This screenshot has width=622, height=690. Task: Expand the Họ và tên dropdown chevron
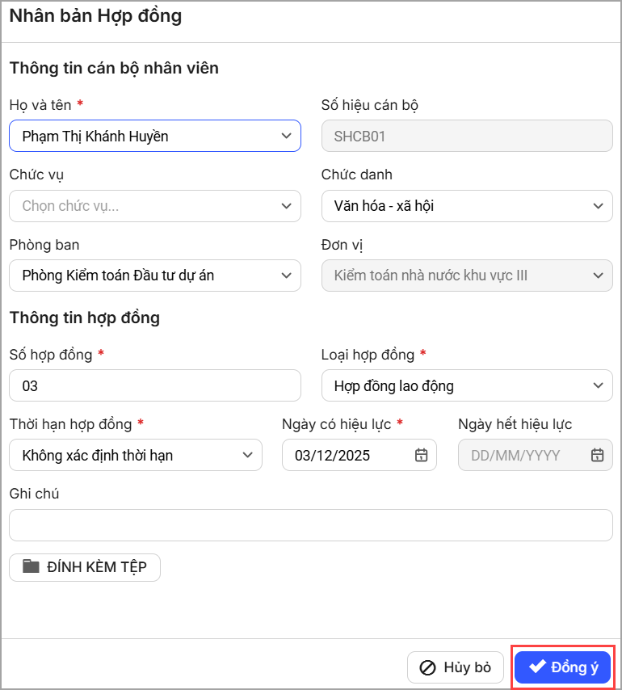(286, 136)
